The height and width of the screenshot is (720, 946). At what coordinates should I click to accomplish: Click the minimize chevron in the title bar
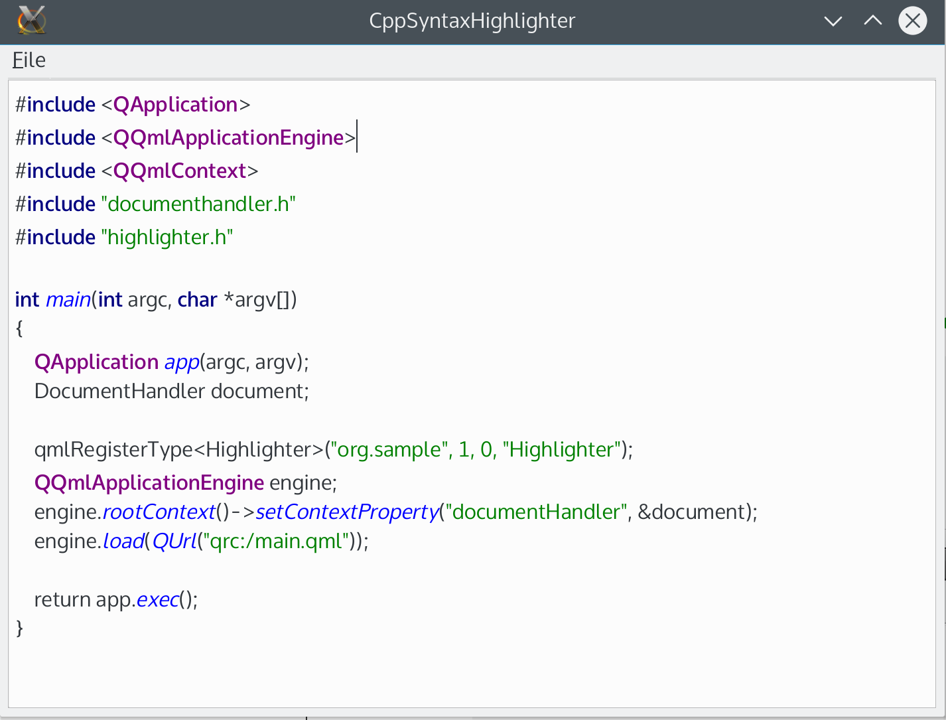coord(833,21)
